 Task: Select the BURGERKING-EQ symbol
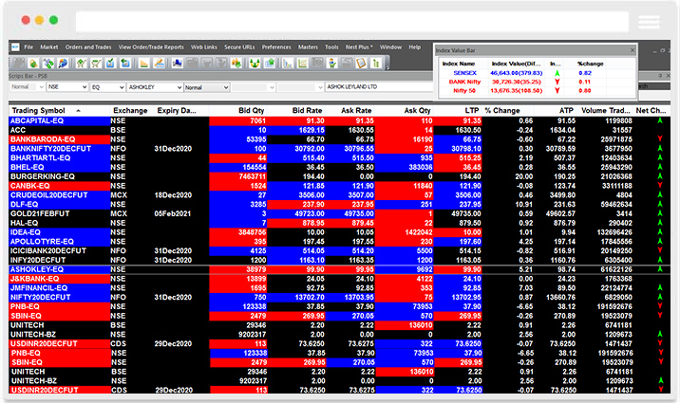click(43, 176)
